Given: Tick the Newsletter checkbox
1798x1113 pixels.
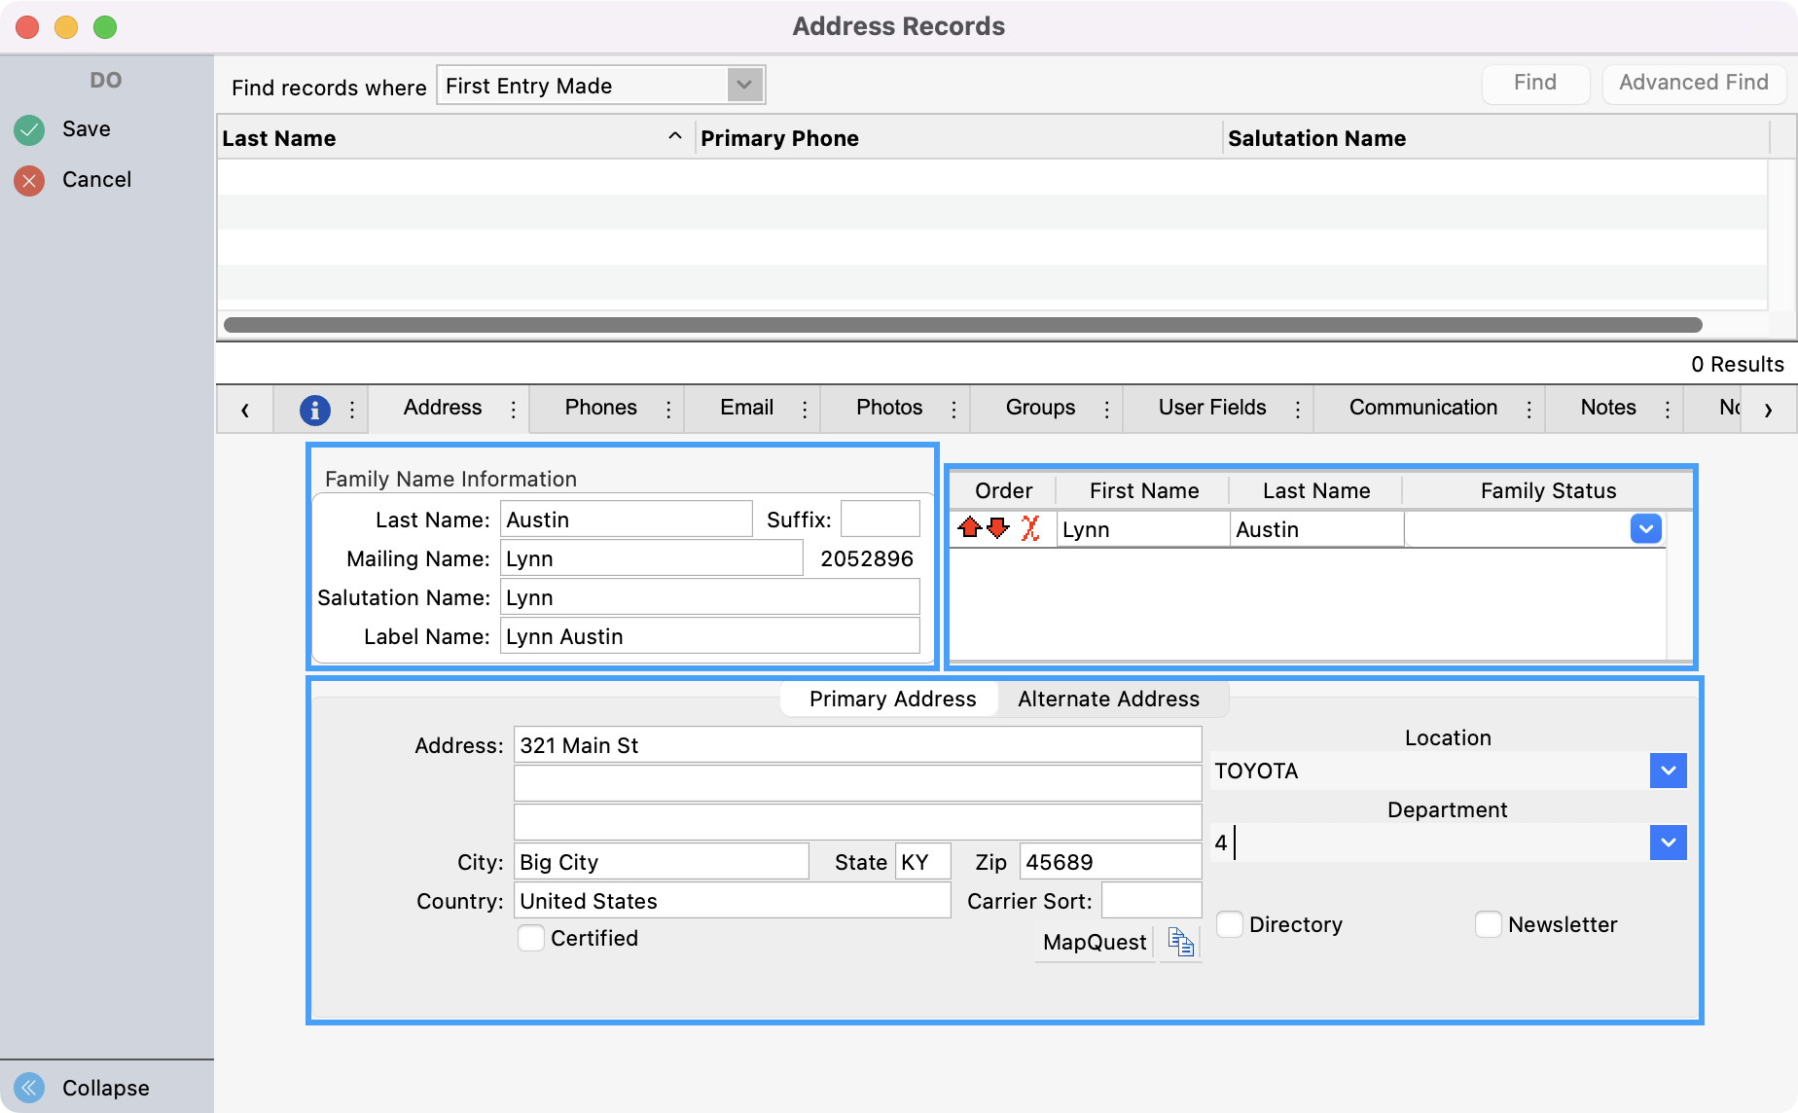Looking at the screenshot, I should [1488, 924].
